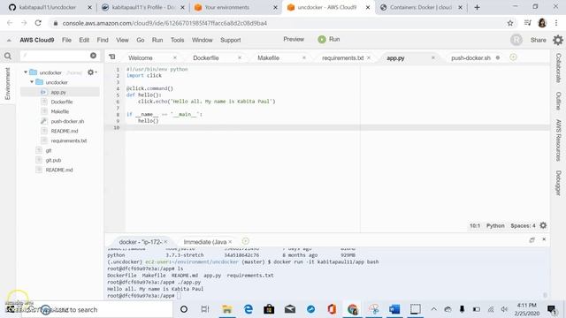
Task: Open the Tools menu
Action: point(177,40)
